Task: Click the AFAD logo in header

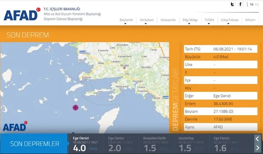Action: pyautogui.click(x=22, y=14)
